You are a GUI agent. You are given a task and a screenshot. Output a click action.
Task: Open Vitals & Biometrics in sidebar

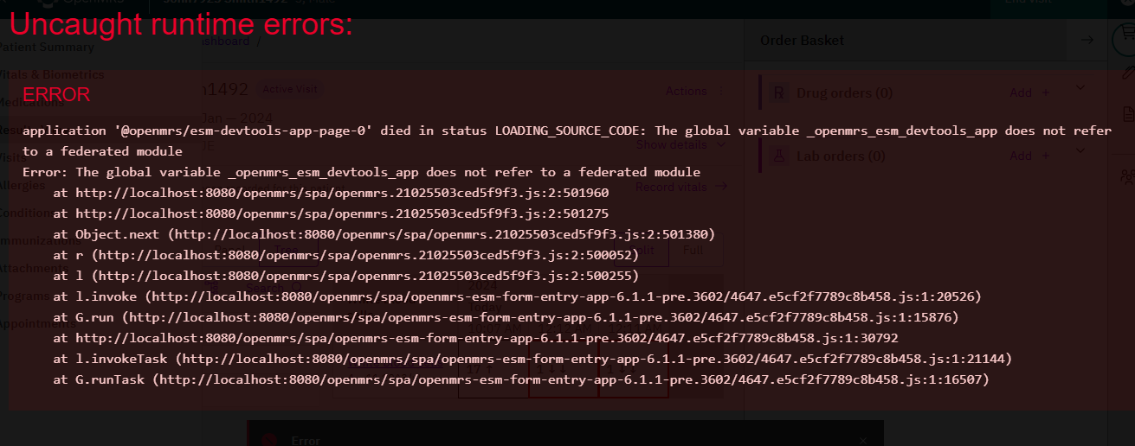click(x=52, y=74)
